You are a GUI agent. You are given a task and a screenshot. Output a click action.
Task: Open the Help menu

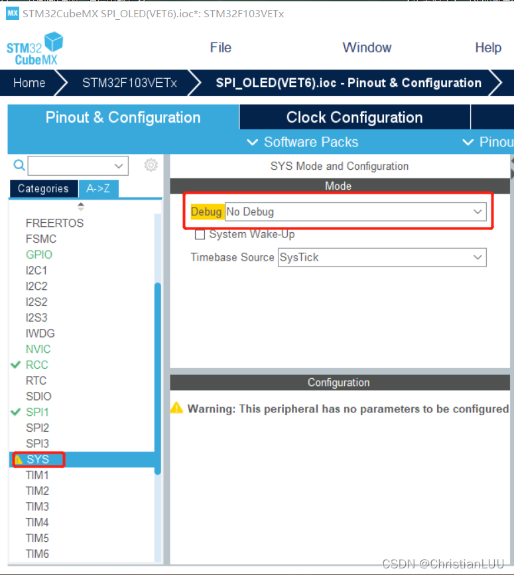(x=488, y=48)
